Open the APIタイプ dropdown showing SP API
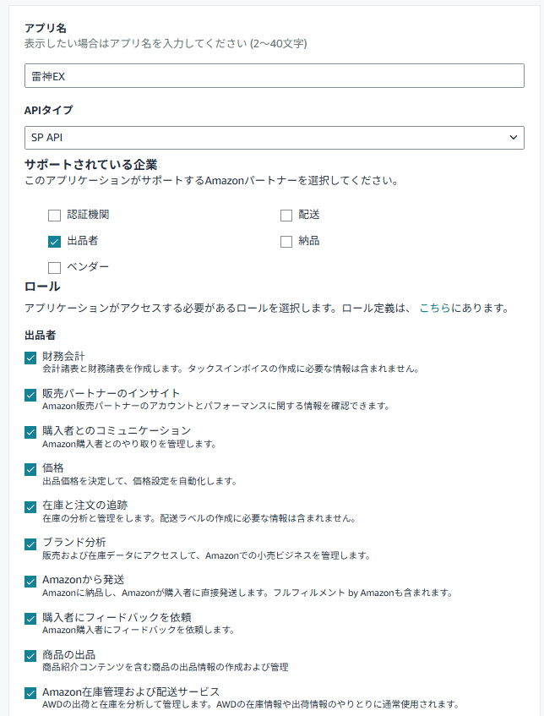The height and width of the screenshot is (716, 544). click(x=274, y=138)
